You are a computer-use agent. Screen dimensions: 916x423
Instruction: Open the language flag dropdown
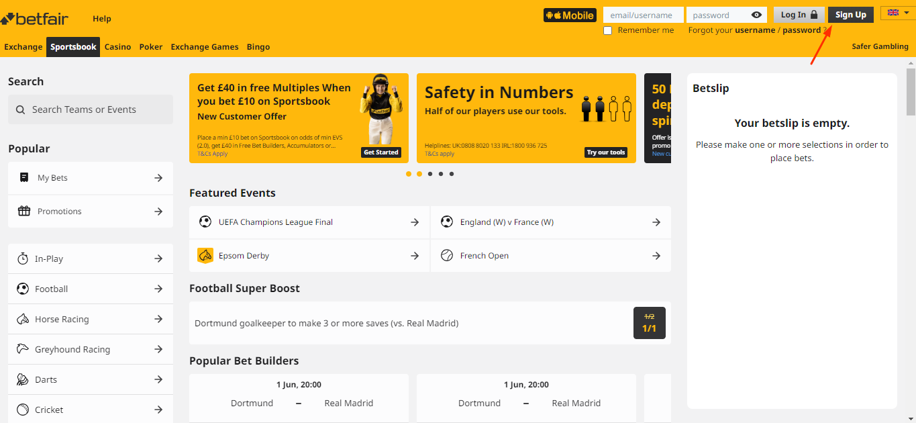pyautogui.click(x=898, y=12)
